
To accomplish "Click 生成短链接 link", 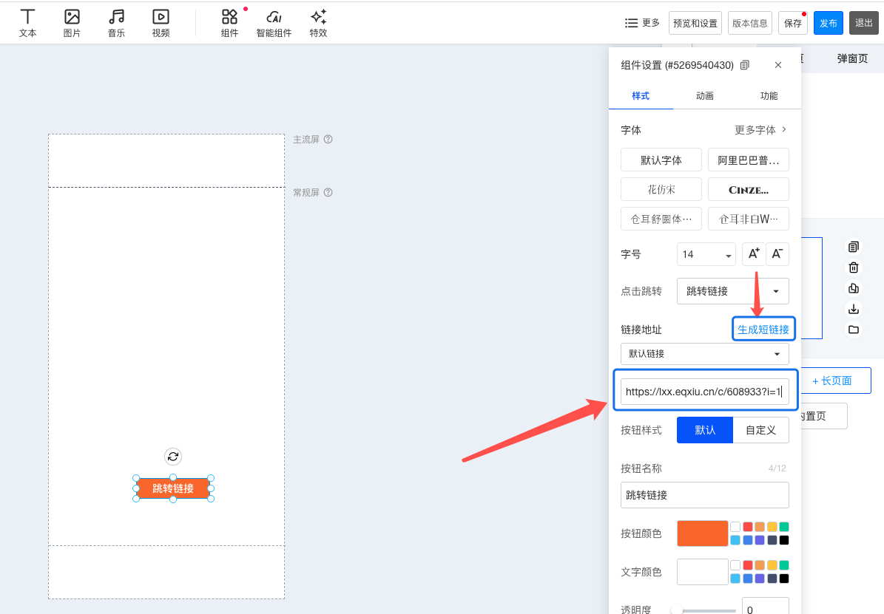I will point(763,330).
